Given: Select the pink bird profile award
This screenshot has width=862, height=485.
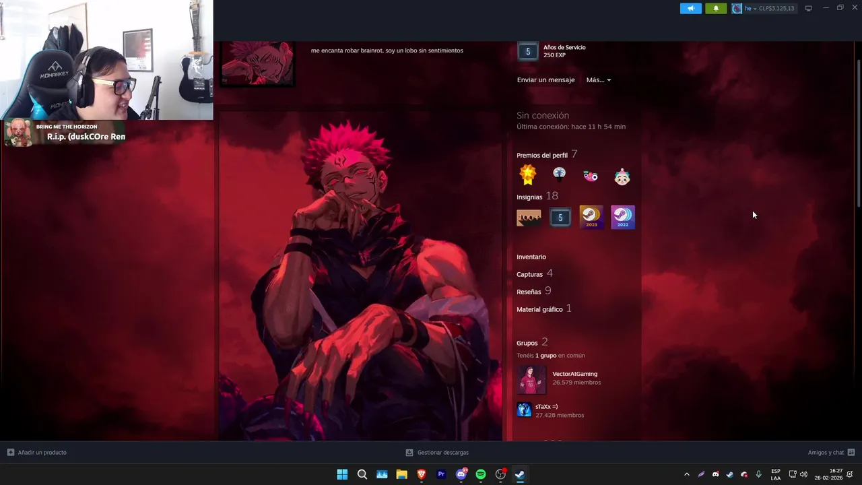Looking at the screenshot, I should pos(591,176).
